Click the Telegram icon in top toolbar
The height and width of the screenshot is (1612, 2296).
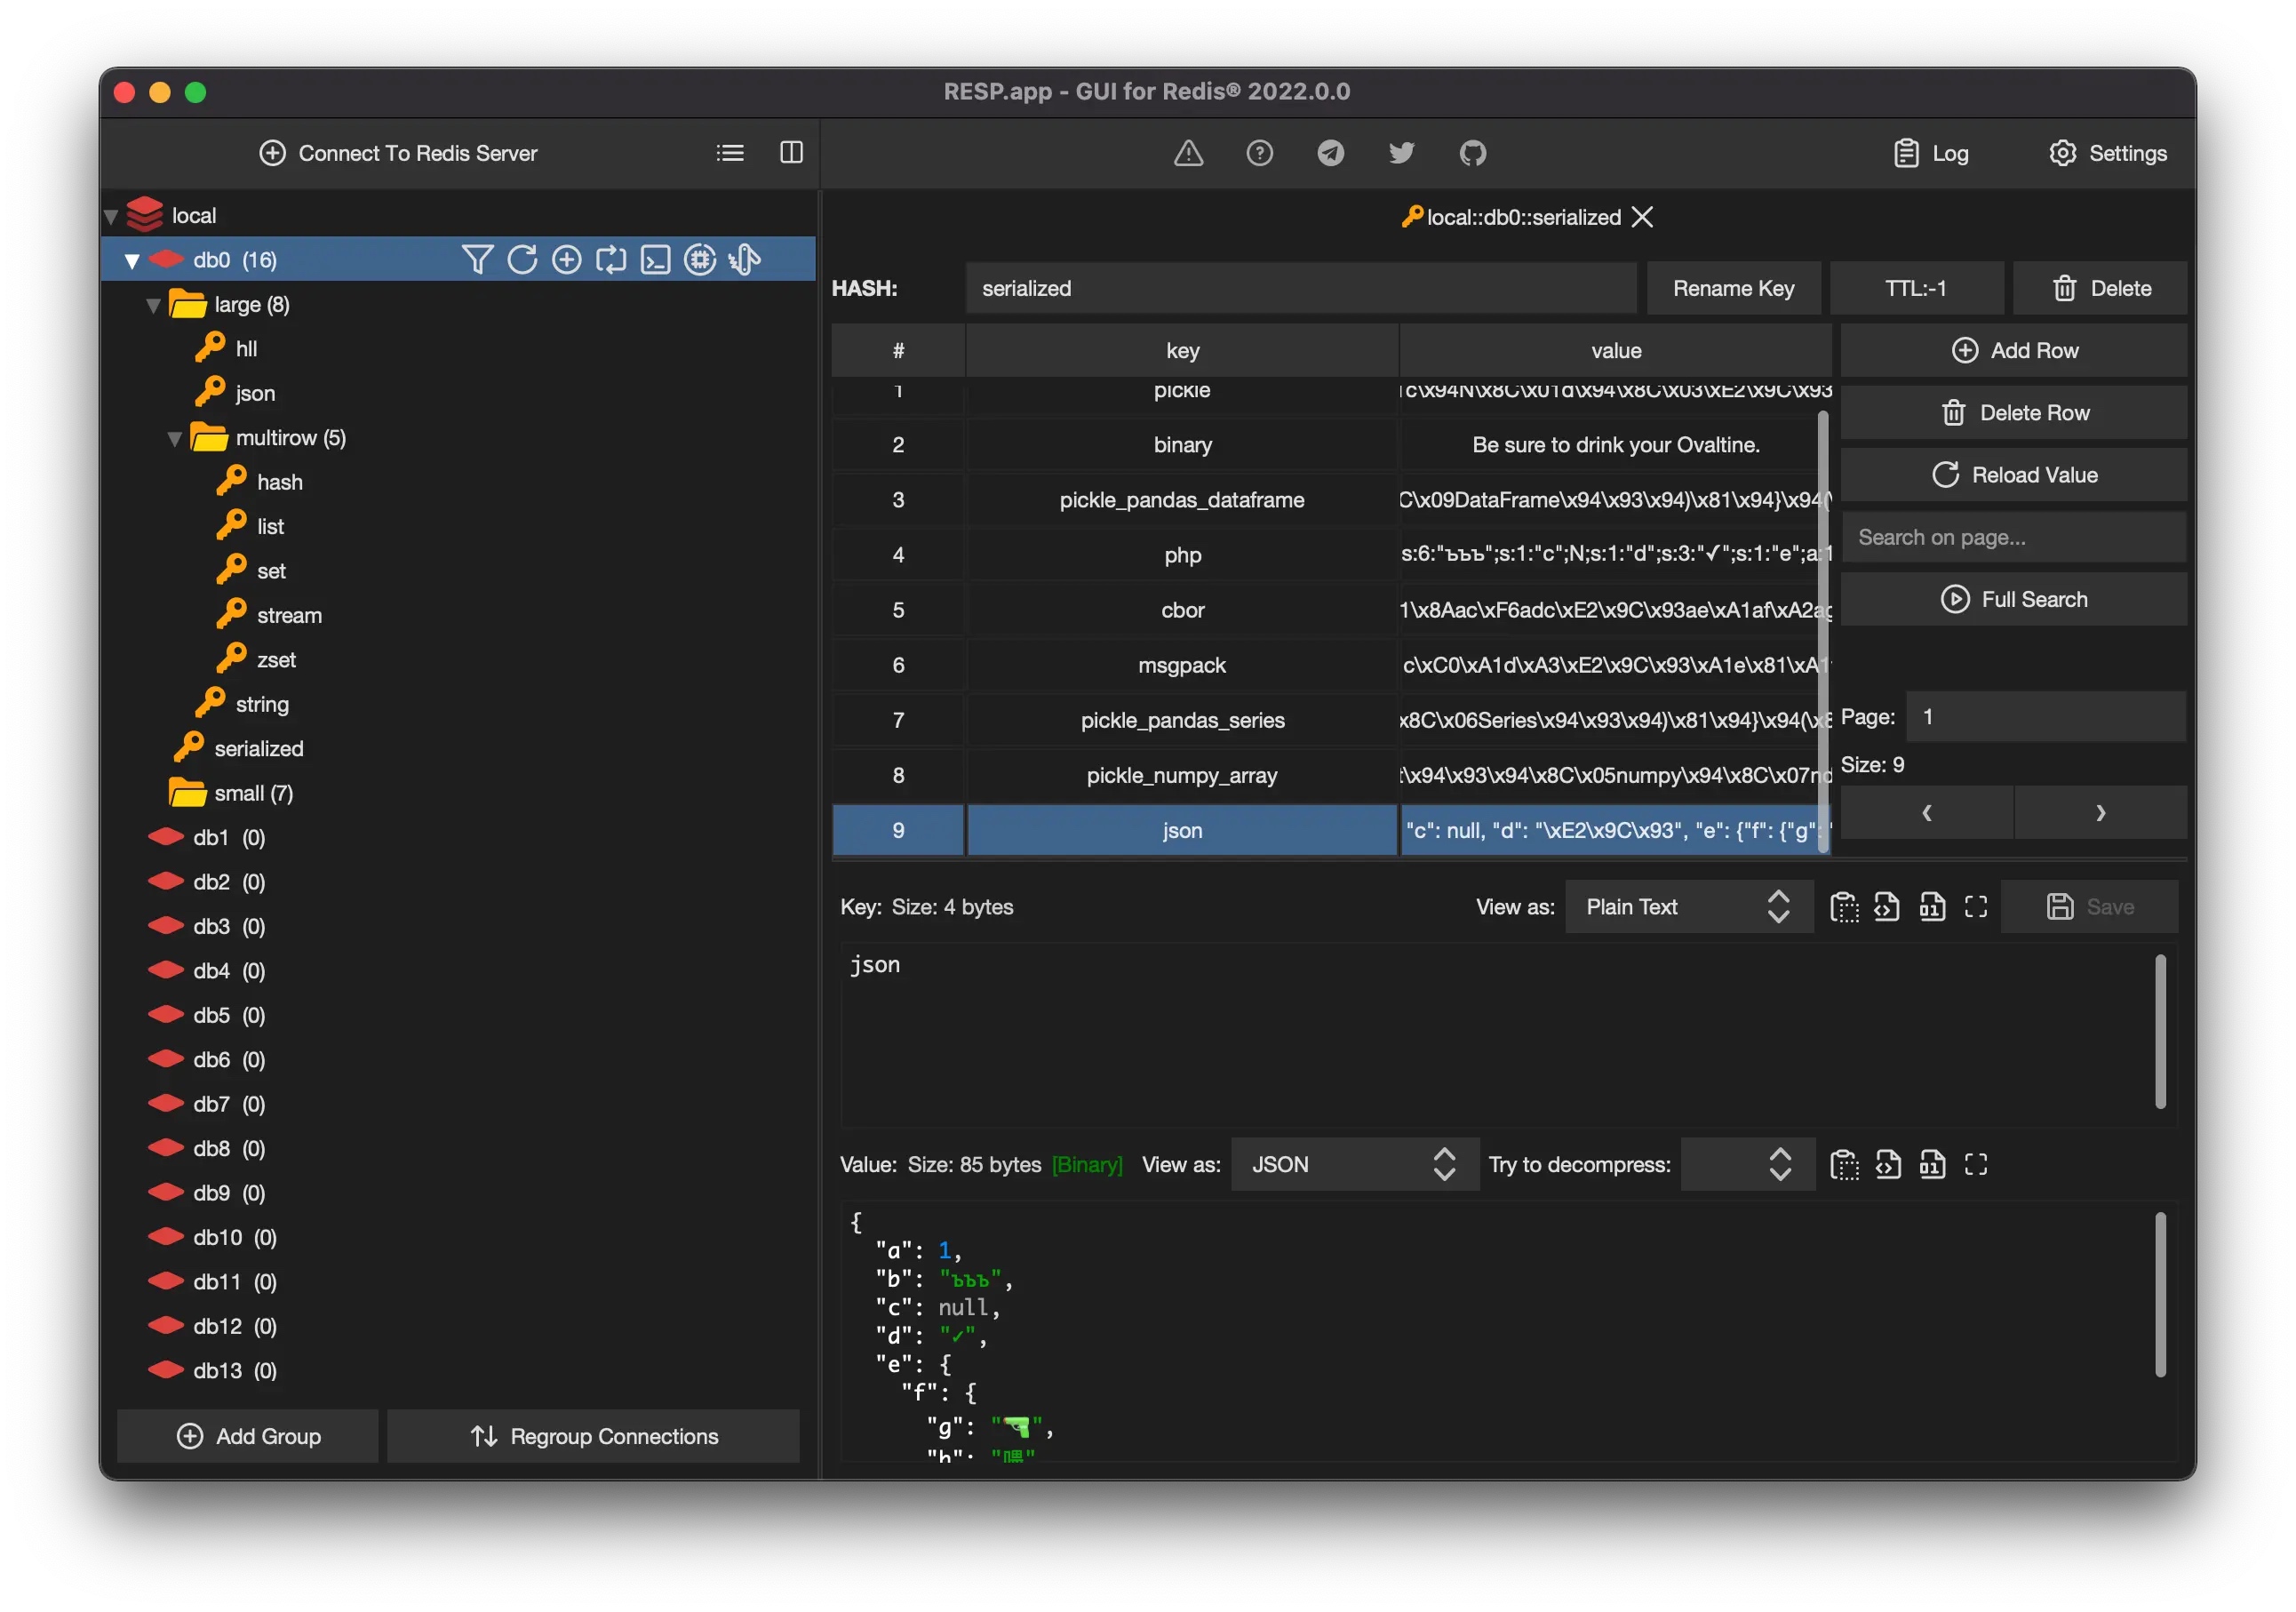pos(1330,153)
